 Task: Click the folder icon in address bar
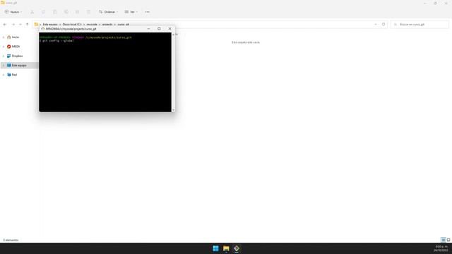pyautogui.click(x=36, y=25)
